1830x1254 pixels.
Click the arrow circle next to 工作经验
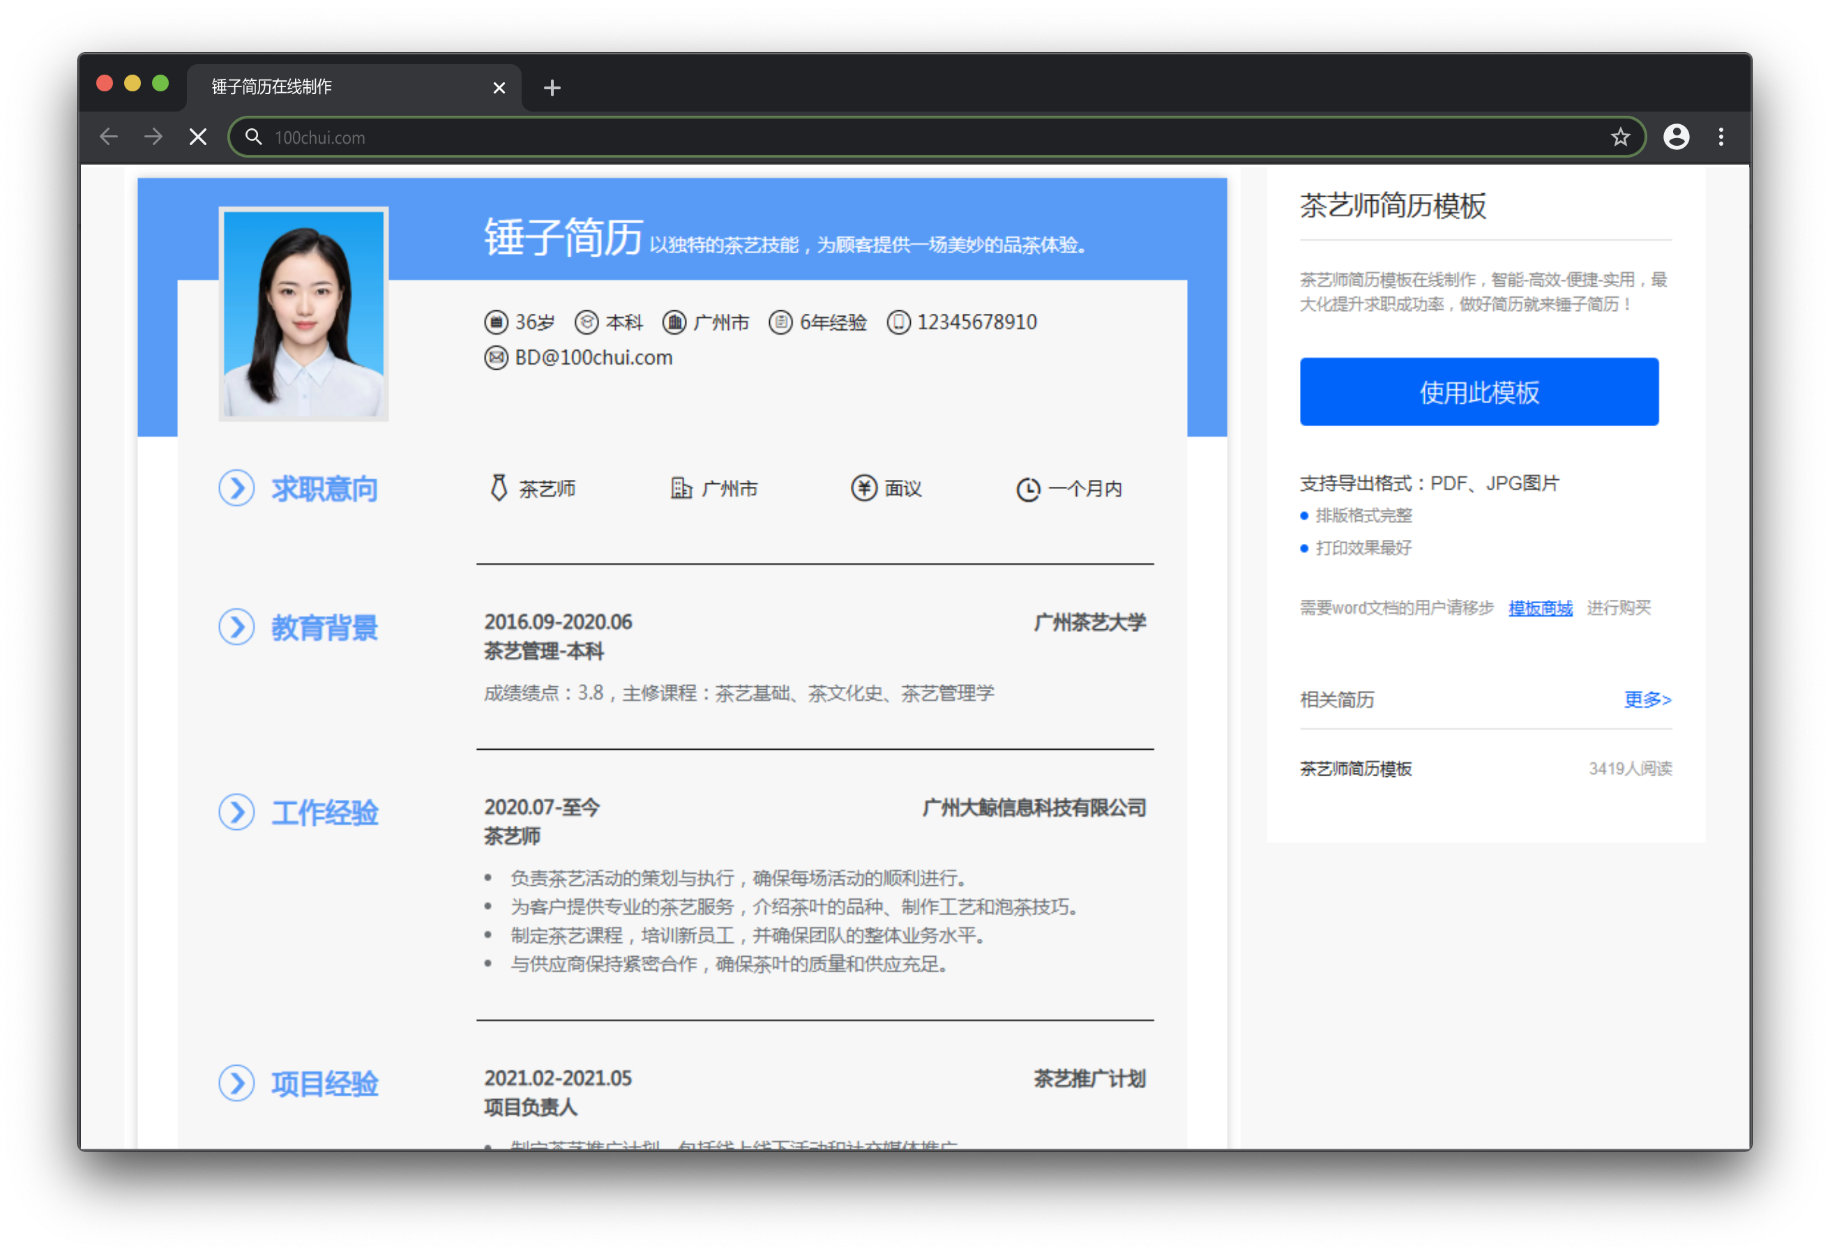[x=236, y=812]
